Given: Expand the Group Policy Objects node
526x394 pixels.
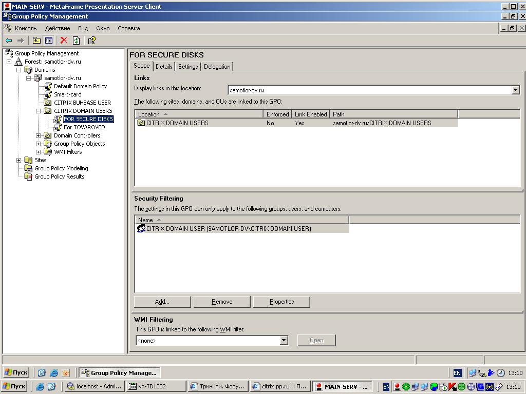Looking at the screenshot, I should (39, 144).
